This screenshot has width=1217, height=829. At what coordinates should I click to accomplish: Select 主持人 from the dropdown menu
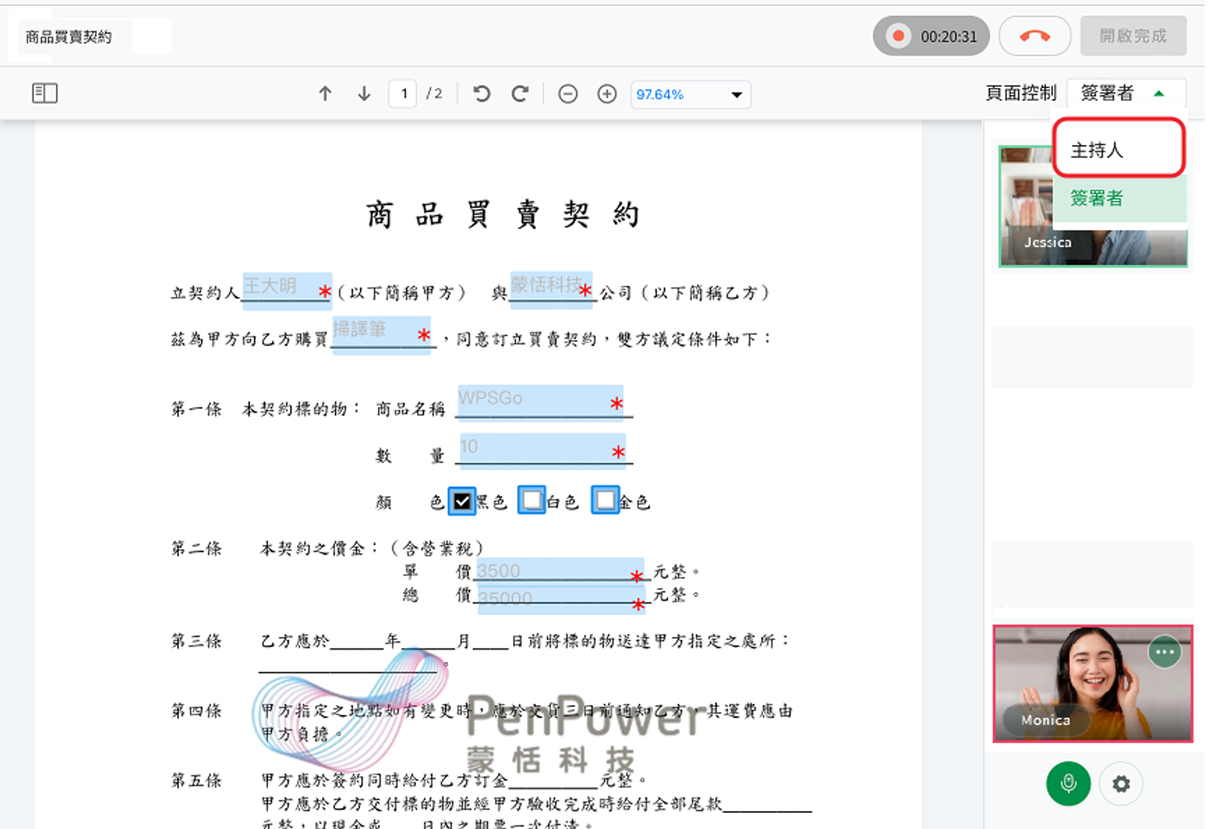pos(1118,149)
